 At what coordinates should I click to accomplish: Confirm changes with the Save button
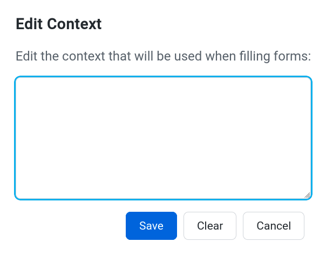tap(151, 226)
